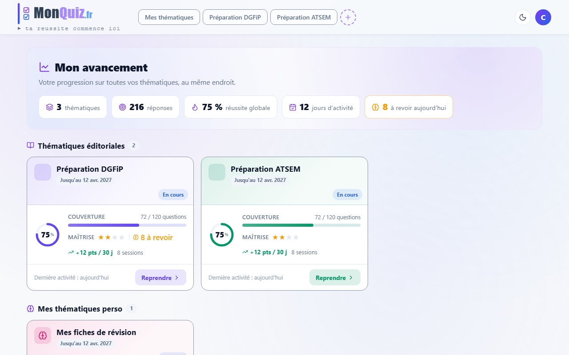This screenshot has height=355, width=569.
Task: Click the layers icon next to 3 thématiques
Action: [x=50, y=107]
